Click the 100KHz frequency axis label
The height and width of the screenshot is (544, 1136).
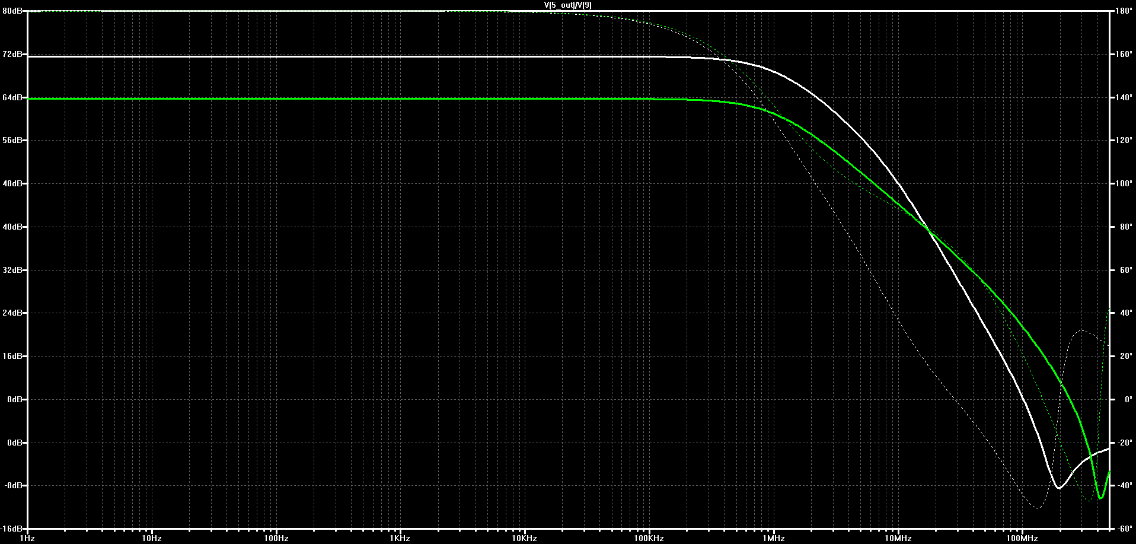[x=649, y=538]
